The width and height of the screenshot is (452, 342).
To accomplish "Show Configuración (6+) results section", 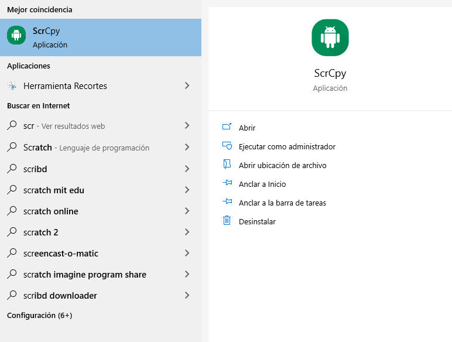I will click(39, 315).
